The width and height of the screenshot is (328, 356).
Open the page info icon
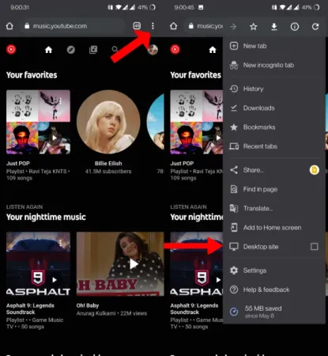pos(295,26)
